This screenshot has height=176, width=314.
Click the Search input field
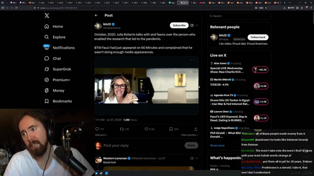pyautogui.click(x=239, y=16)
